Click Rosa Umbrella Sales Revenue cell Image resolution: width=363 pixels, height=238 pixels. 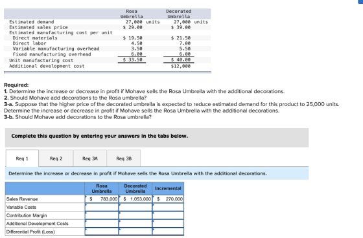pyautogui.click(x=102, y=199)
